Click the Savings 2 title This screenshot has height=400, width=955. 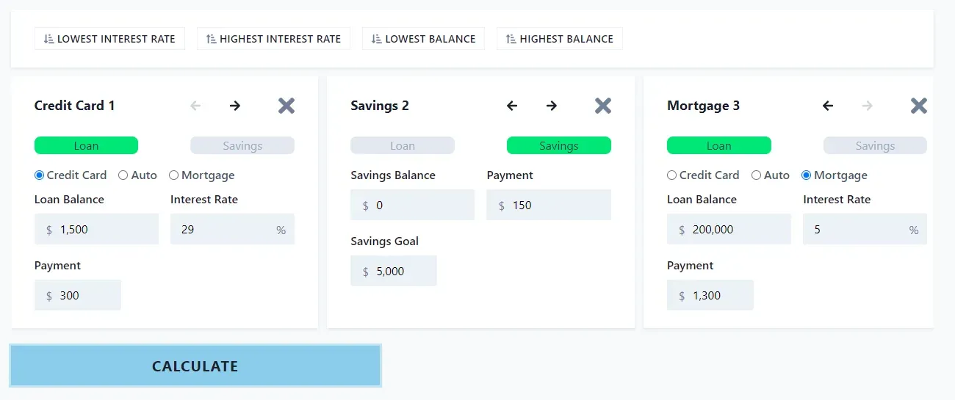coord(380,106)
